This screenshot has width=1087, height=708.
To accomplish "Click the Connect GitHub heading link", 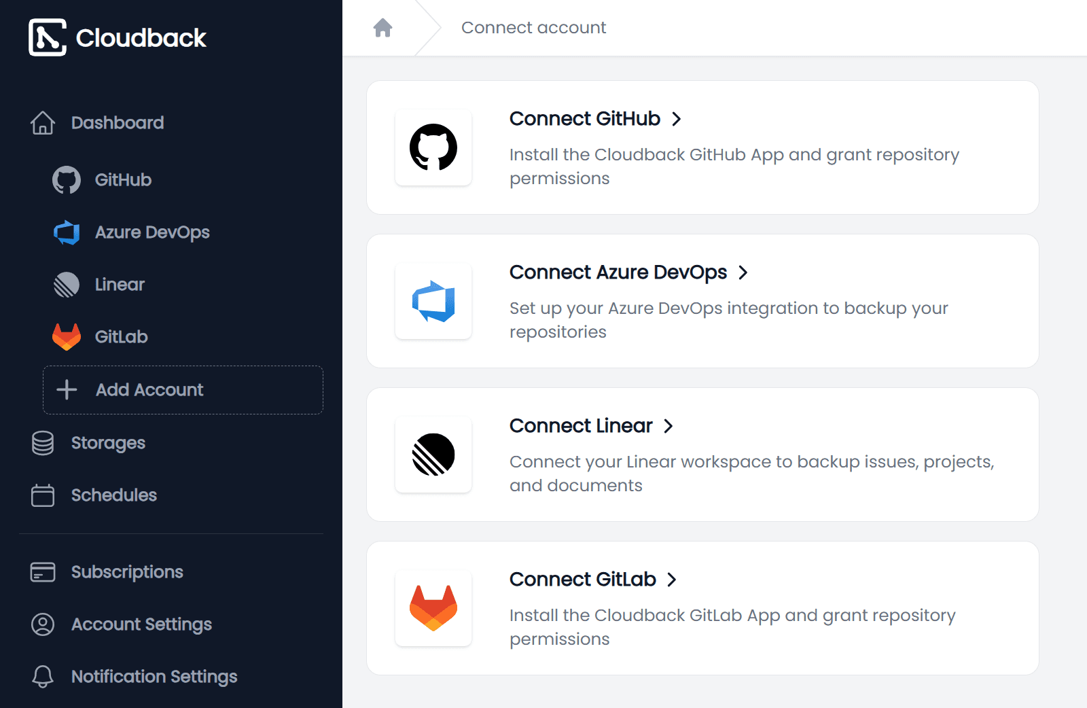I will 585,119.
